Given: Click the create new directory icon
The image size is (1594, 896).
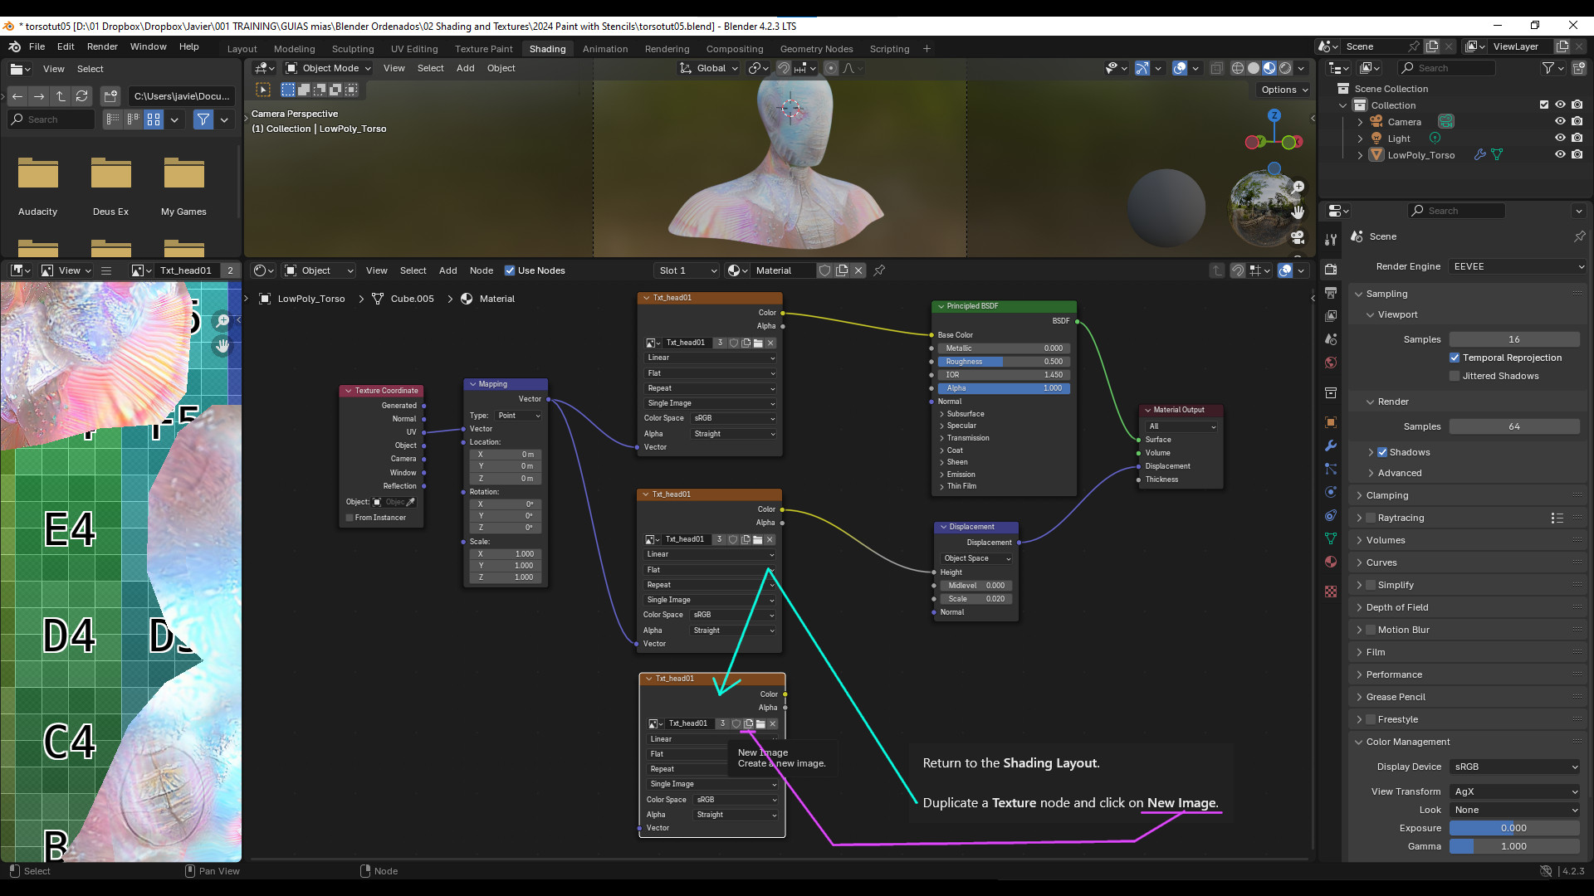Looking at the screenshot, I should click(111, 96).
